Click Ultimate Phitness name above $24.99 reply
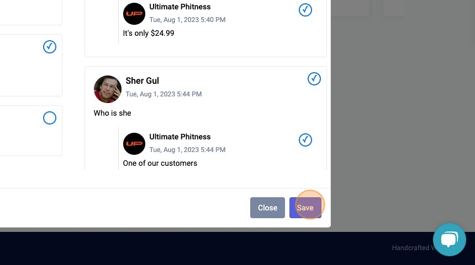Image resolution: width=475 pixels, height=265 pixels. point(180,7)
